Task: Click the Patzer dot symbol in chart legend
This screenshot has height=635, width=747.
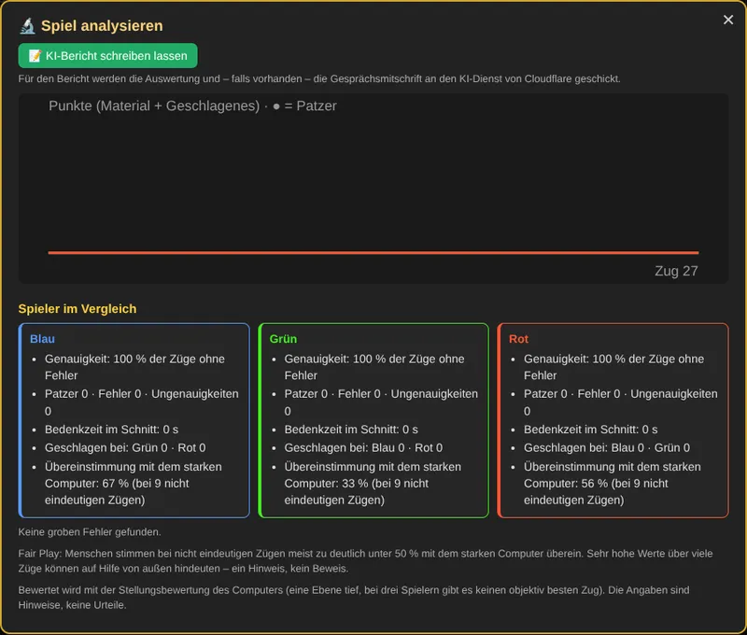Action: point(276,106)
